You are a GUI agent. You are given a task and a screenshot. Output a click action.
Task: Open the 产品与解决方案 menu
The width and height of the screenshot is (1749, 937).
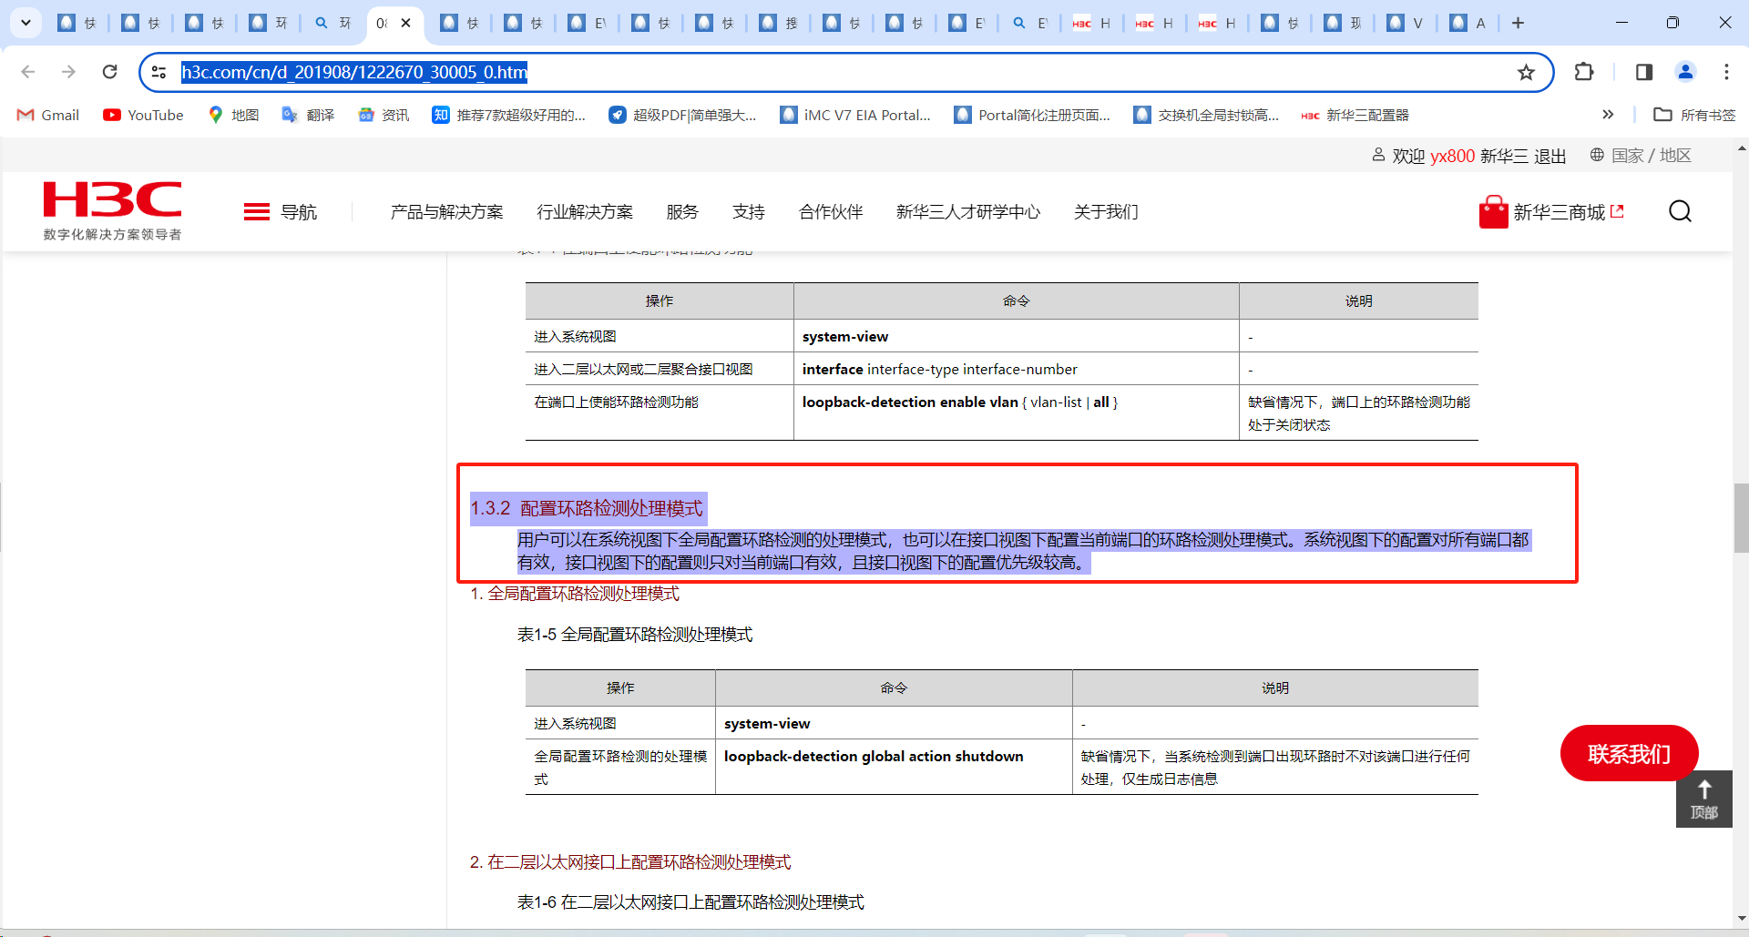pyautogui.click(x=446, y=212)
